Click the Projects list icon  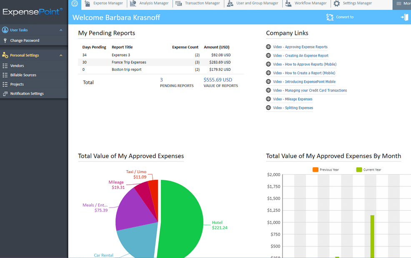[x=5, y=84]
